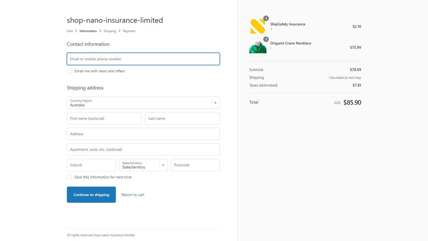The height and width of the screenshot is (241, 428).
Task: Go to Cart breadcrumb link
Action: pyautogui.click(x=70, y=31)
